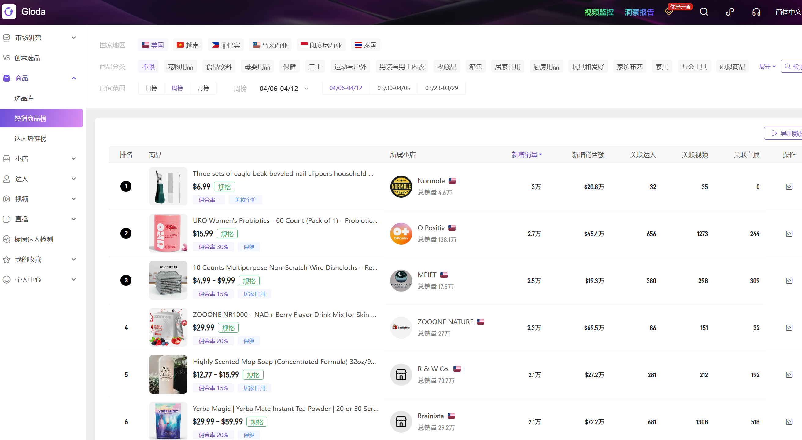This screenshot has height=440, width=802.
Task: Collapse the 商品 sidebar menu
Action: point(74,78)
